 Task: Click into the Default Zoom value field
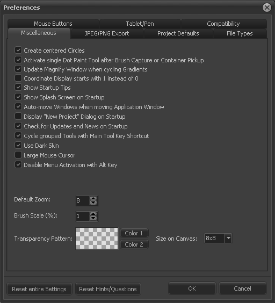point(83,200)
